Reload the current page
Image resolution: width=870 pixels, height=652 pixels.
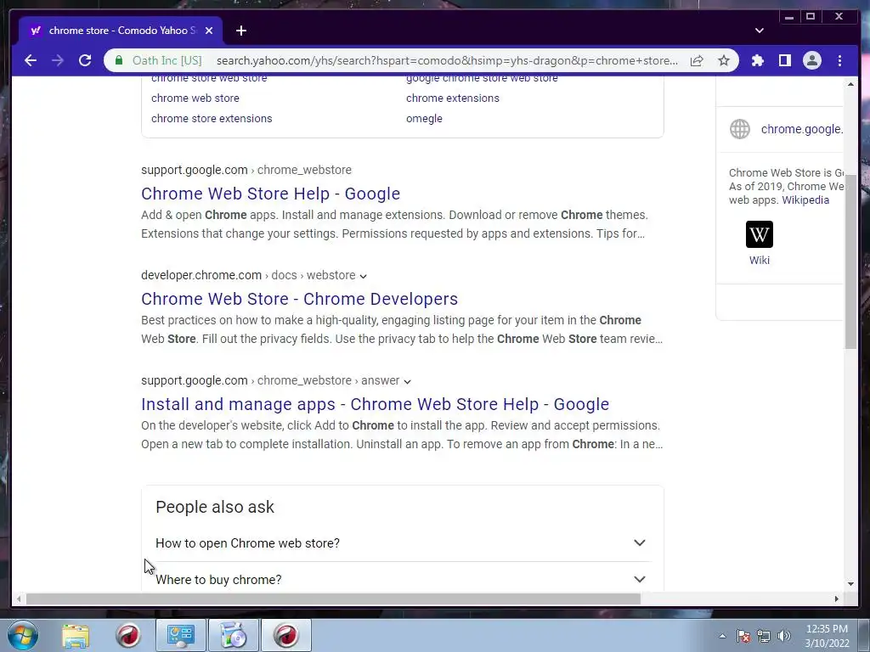[85, 60]
